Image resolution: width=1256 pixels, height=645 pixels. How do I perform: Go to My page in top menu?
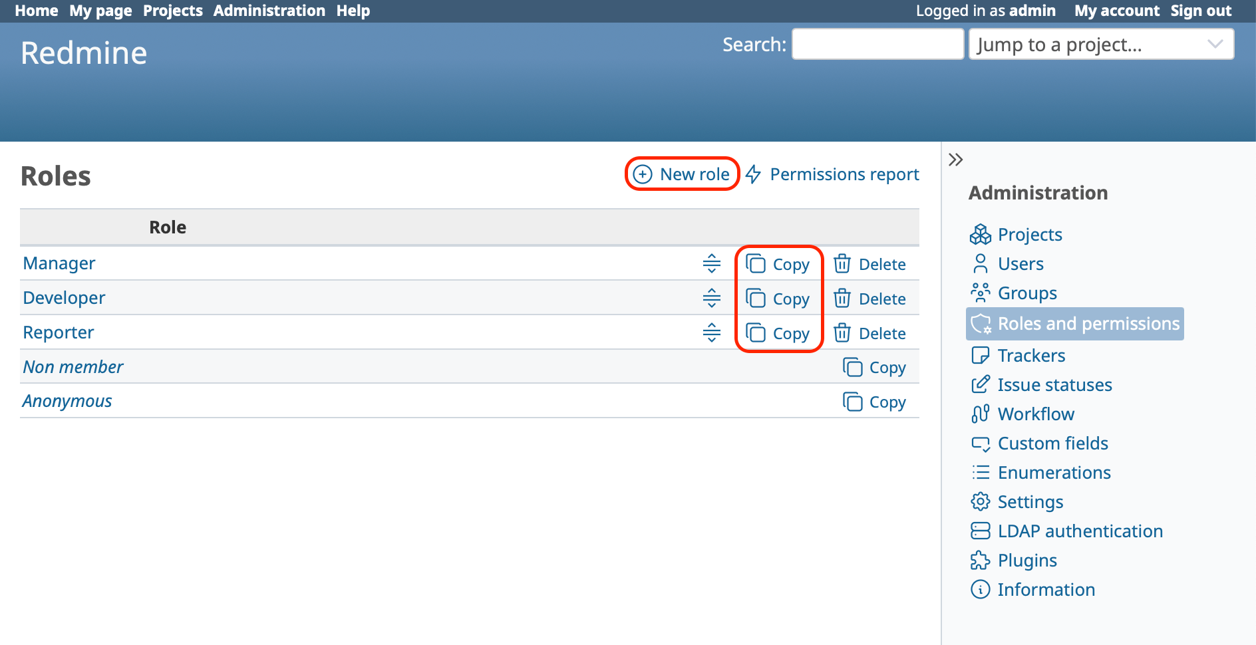[x=100, y=11]
